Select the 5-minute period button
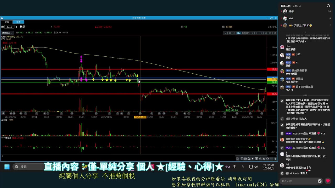The image size is (335, 188). (x=261, y=33)
